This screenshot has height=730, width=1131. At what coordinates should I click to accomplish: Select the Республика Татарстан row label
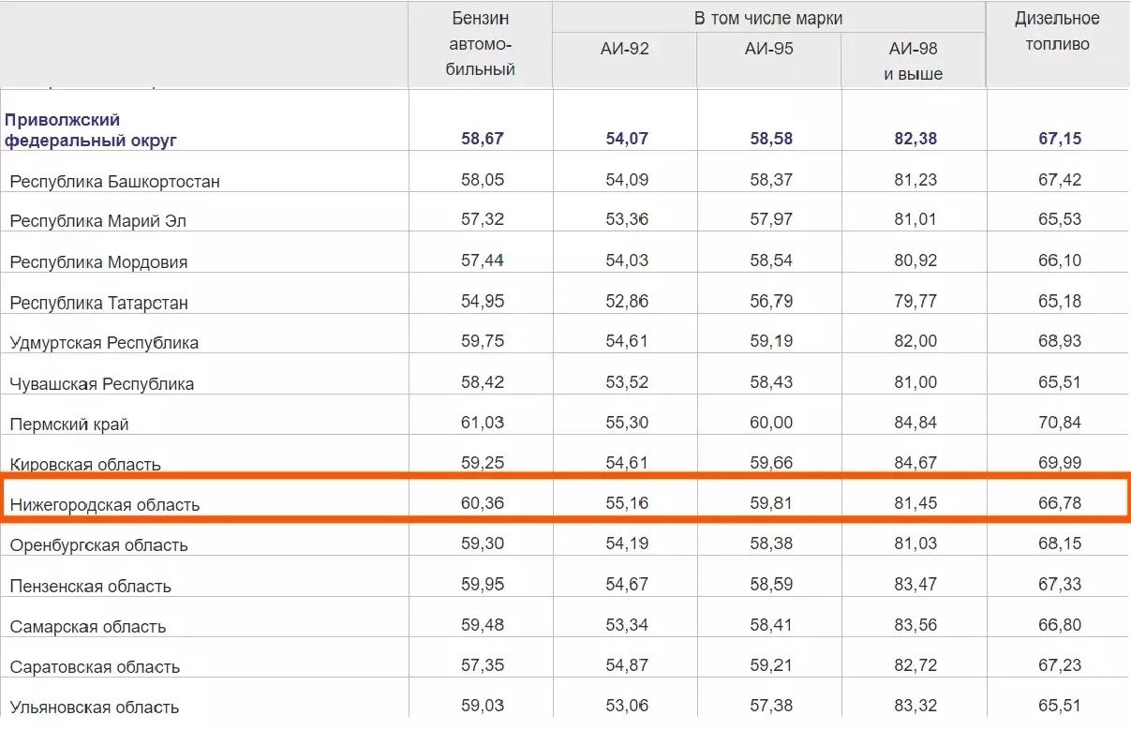pos(98,303)
